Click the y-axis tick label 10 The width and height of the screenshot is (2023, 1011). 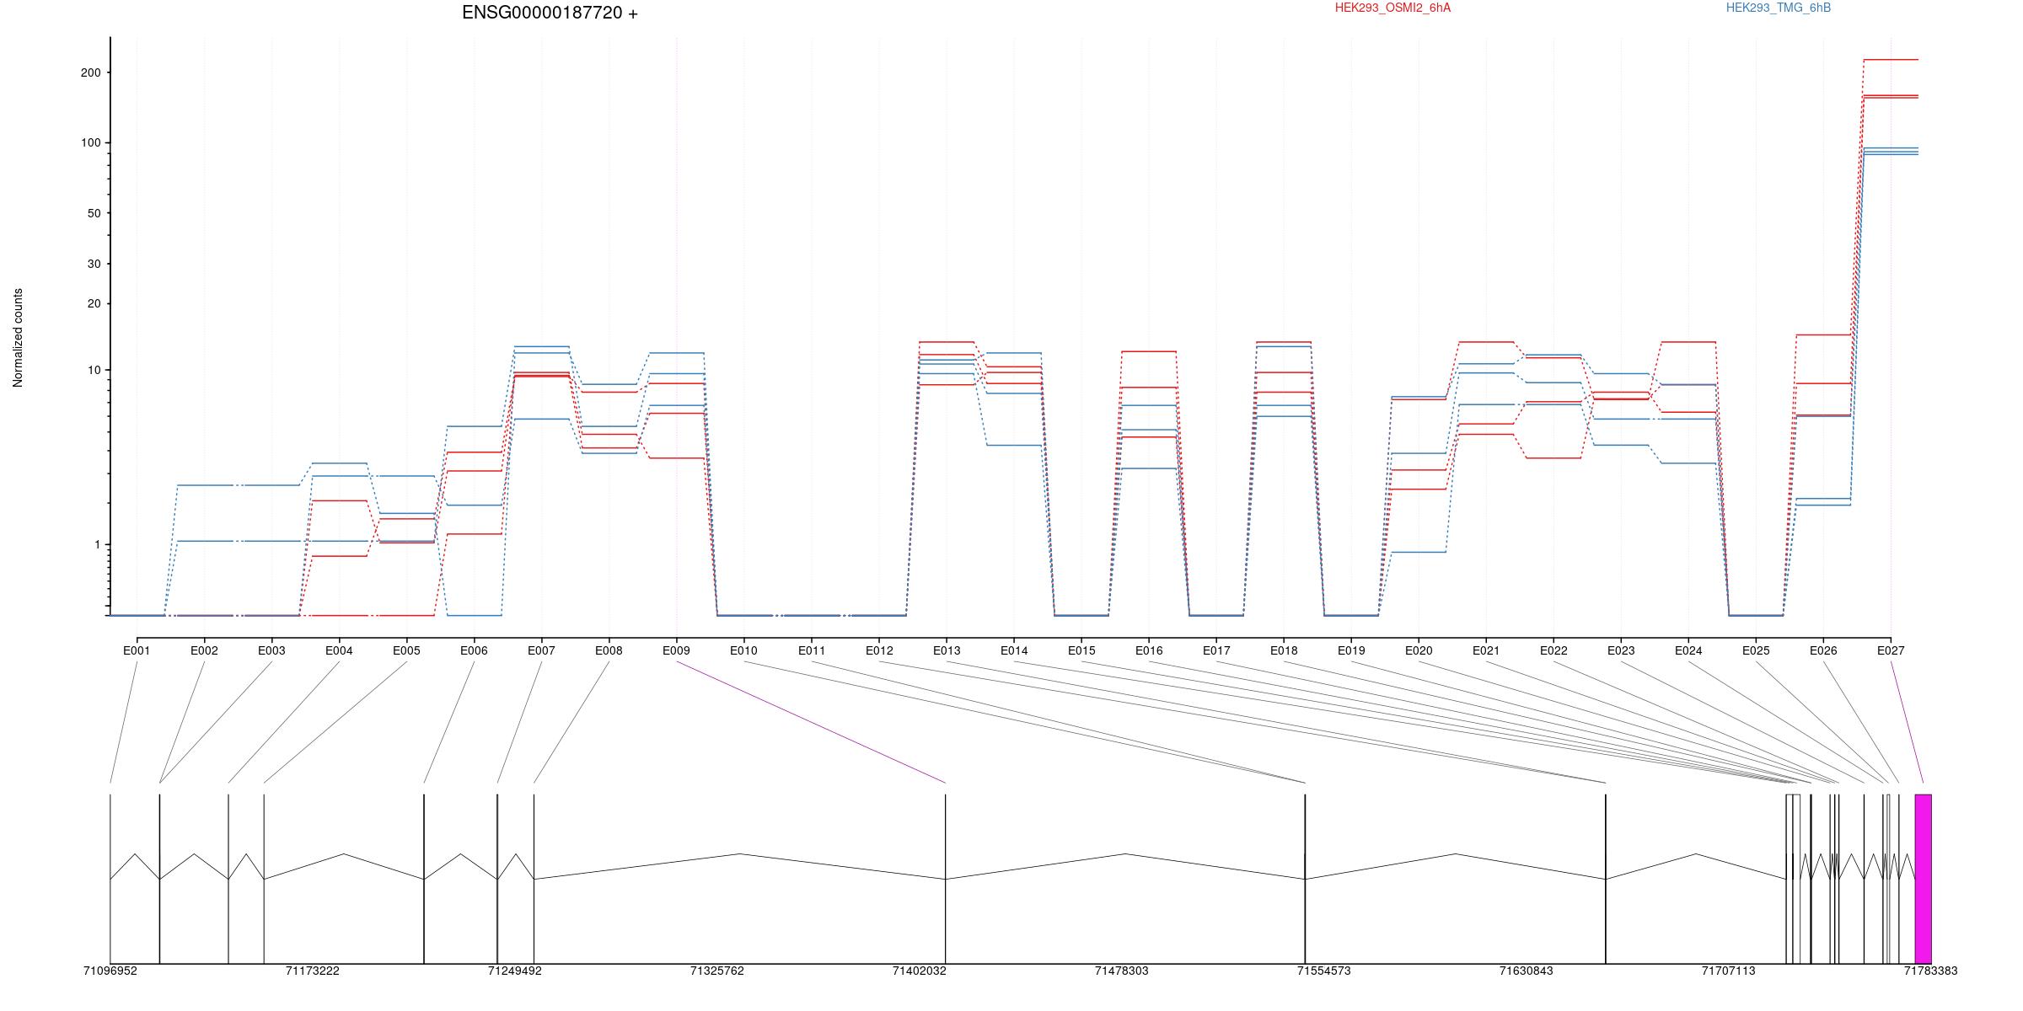click(x=94, y=371)
